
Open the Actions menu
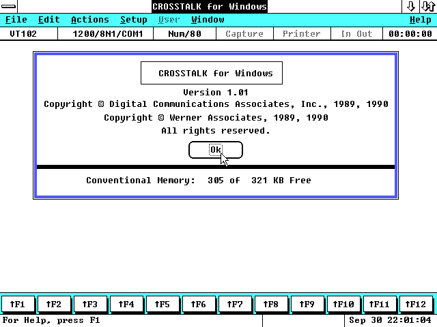click(x=89, y=20)
